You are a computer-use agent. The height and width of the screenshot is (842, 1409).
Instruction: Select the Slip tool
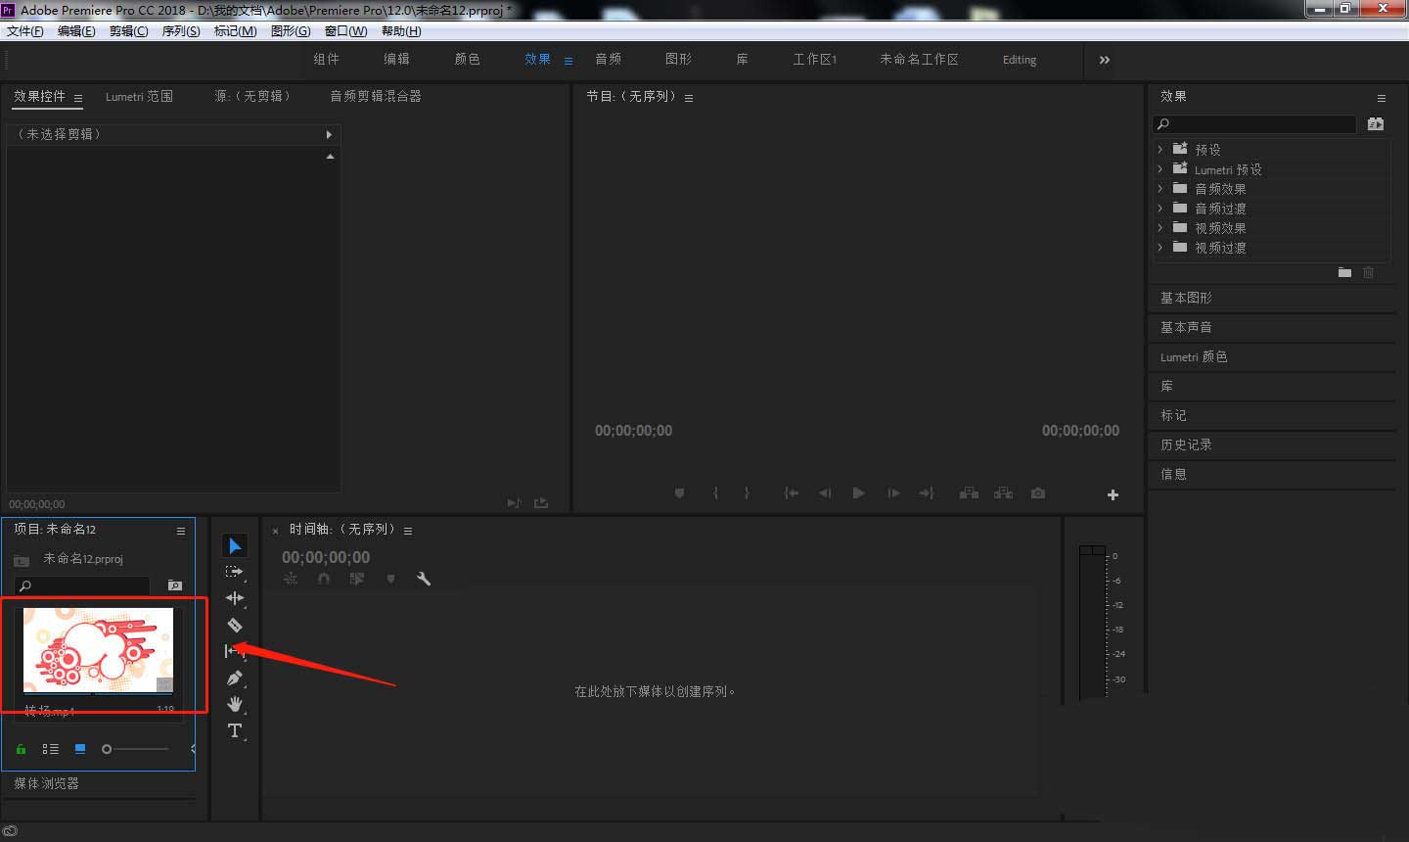(x=233, y=651)
